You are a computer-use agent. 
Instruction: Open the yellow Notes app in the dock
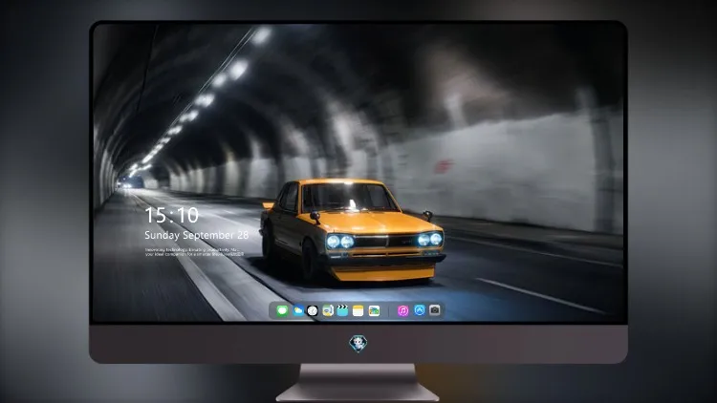358,311
